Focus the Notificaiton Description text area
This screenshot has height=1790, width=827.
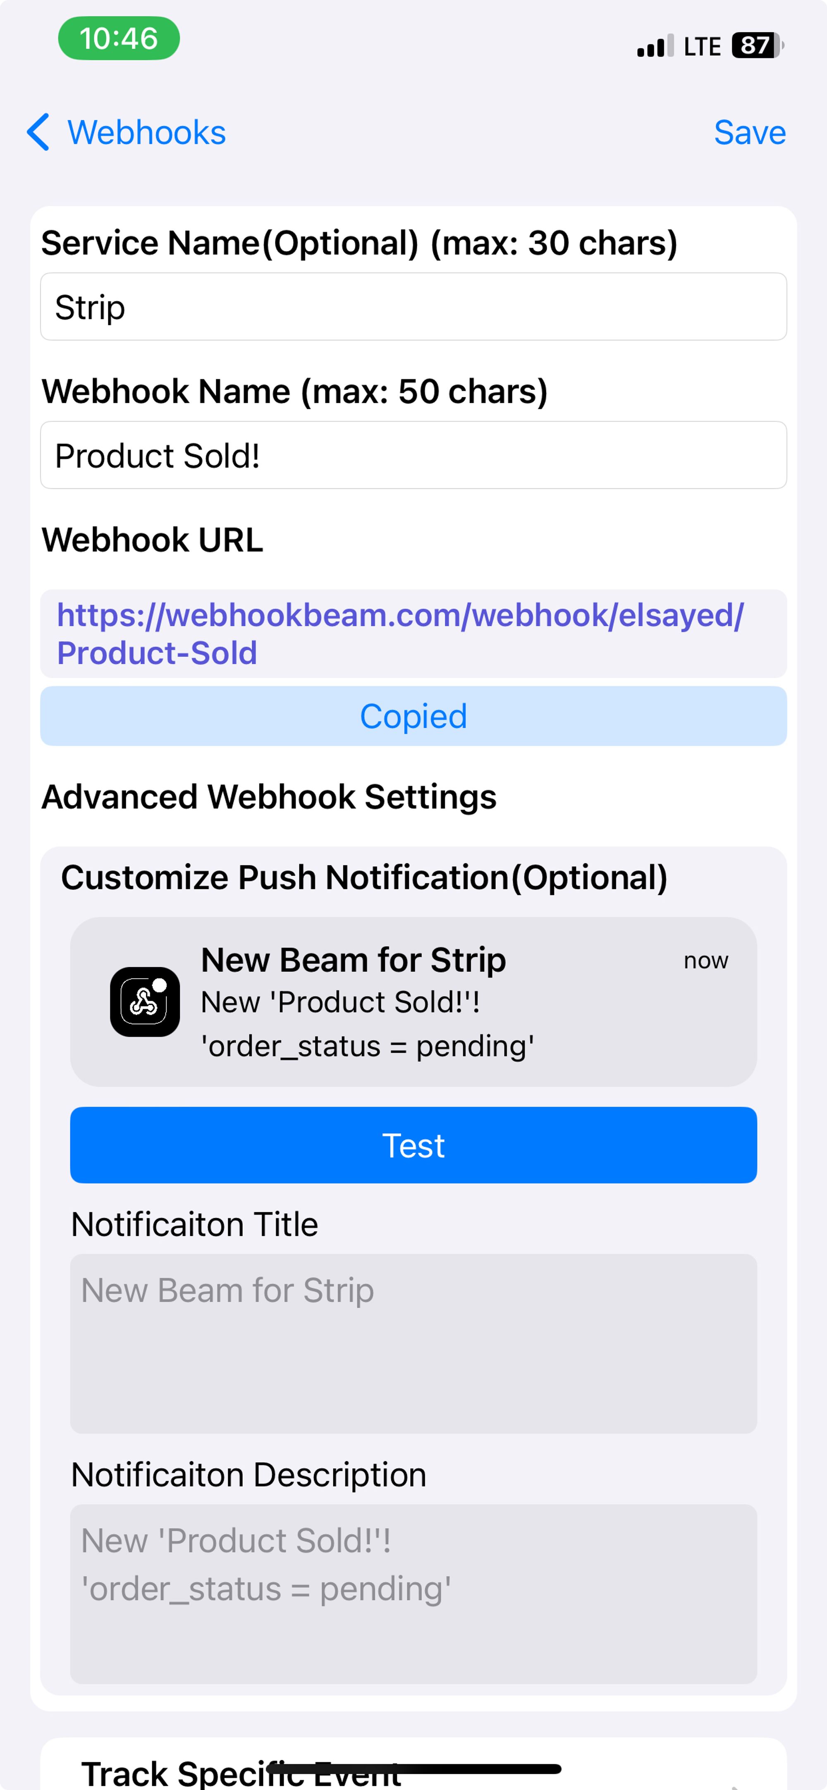(x=413, y=1594)
